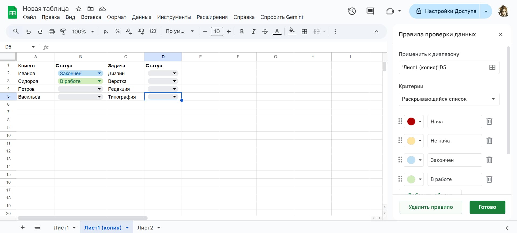Click the fill color bucket icon
This screenshot has width=517, height=233.
(292, 31)
